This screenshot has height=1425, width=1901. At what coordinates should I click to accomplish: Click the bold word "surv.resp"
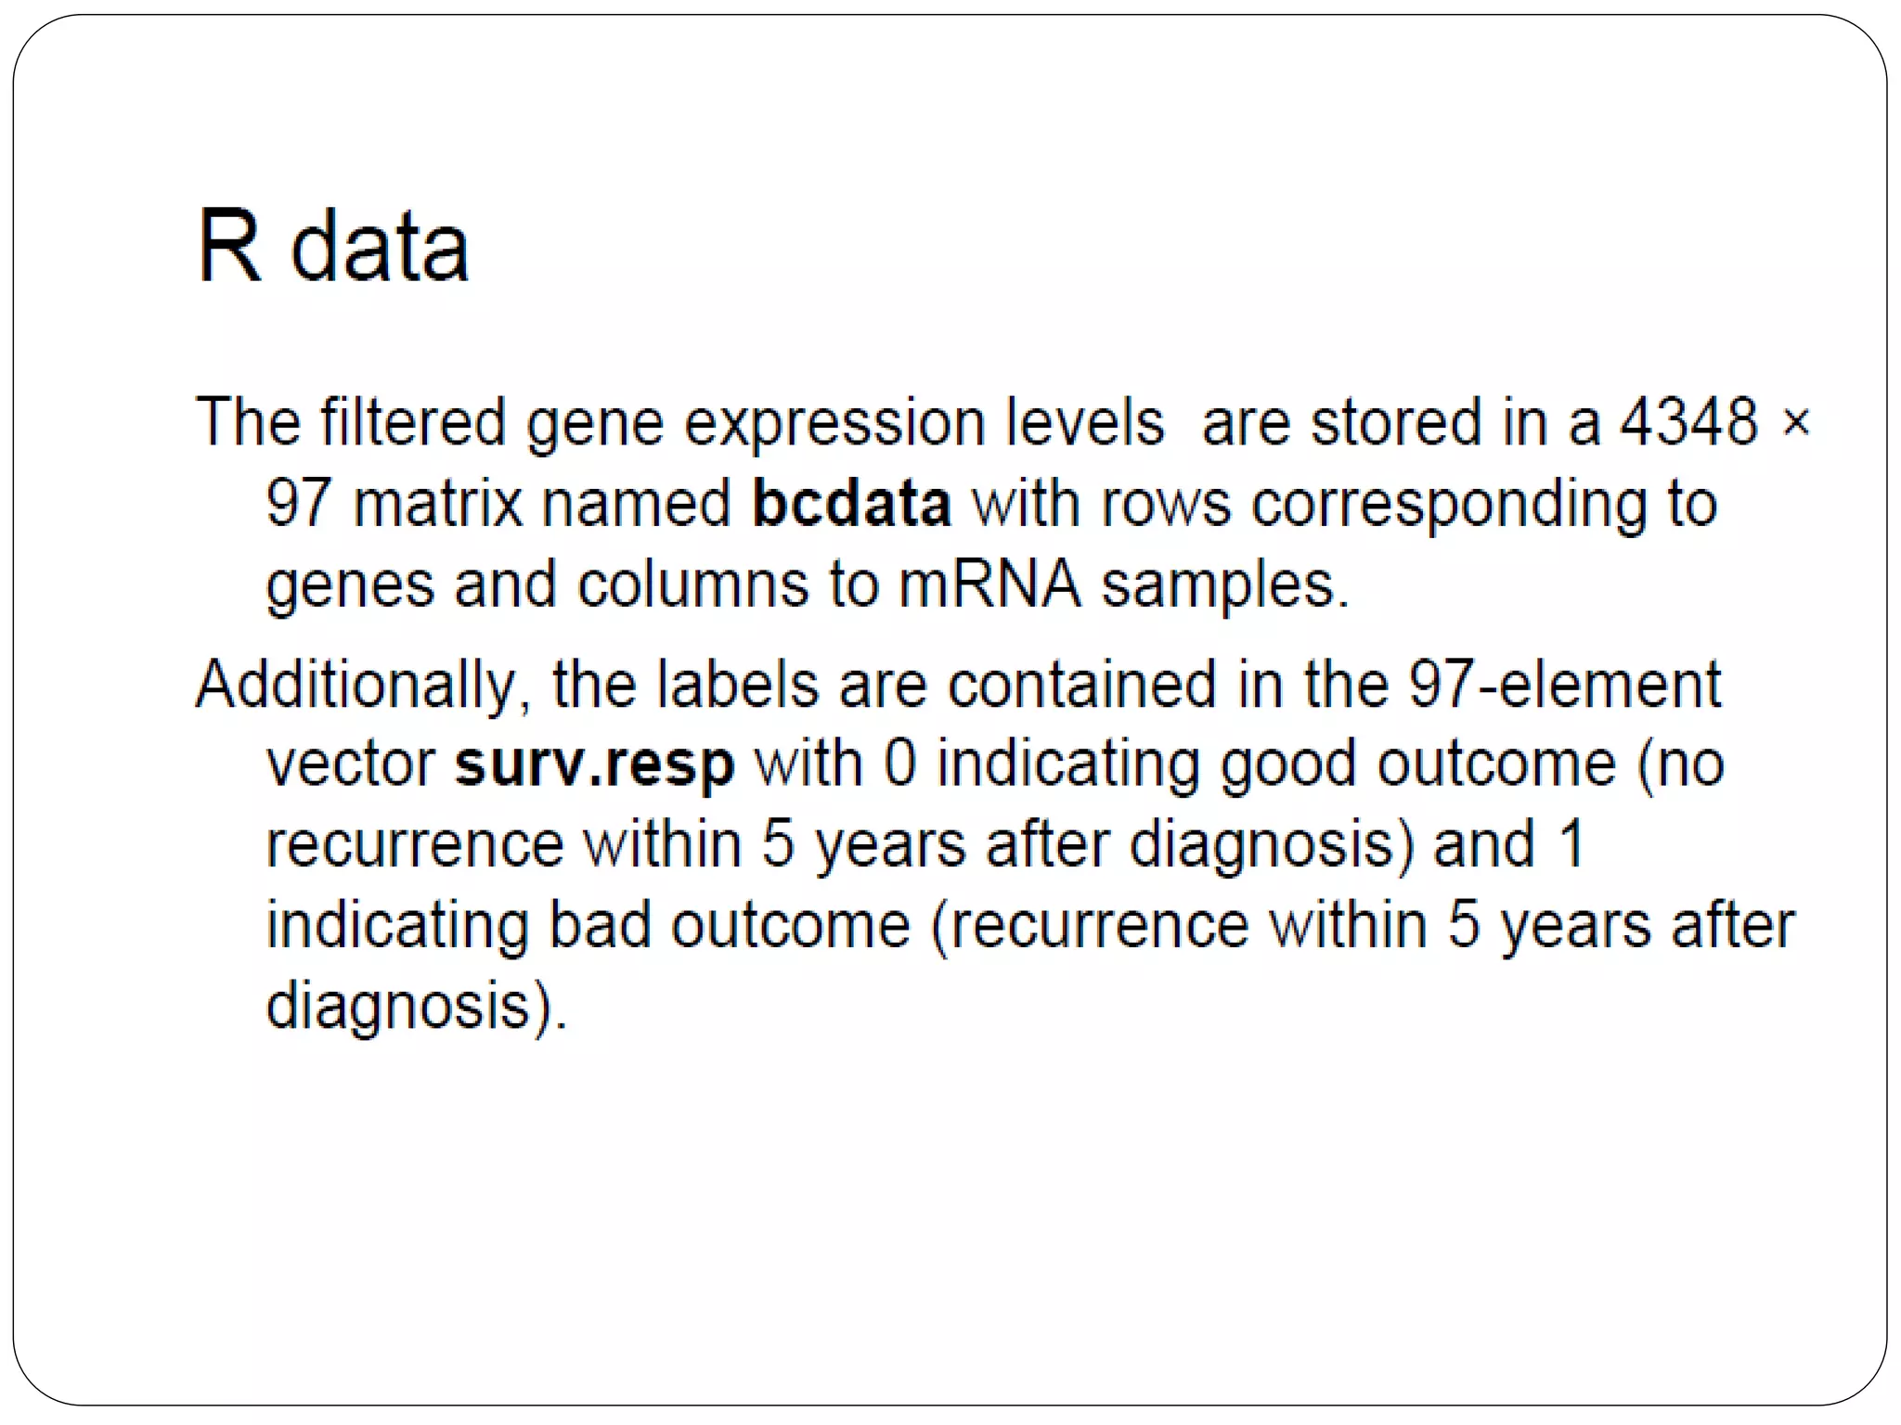(x=594, y=765)
